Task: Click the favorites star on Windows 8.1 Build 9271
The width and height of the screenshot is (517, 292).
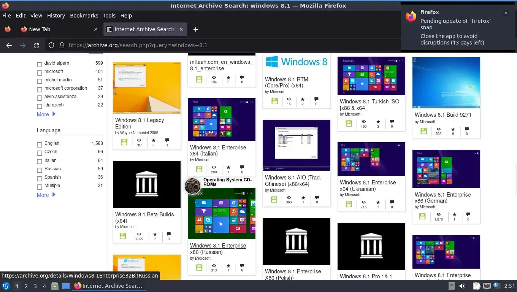Action: [453, 129]
